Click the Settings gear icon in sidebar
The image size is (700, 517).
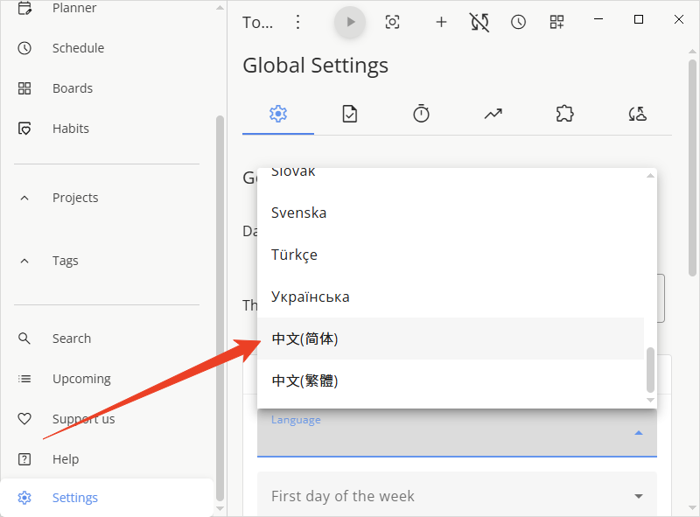24,498
